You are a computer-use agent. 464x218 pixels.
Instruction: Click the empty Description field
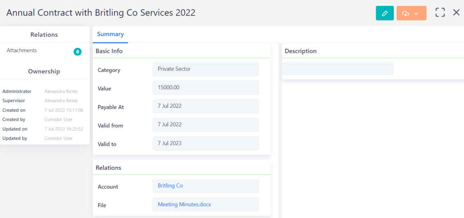pyautogui.click(x=338, y=69)
